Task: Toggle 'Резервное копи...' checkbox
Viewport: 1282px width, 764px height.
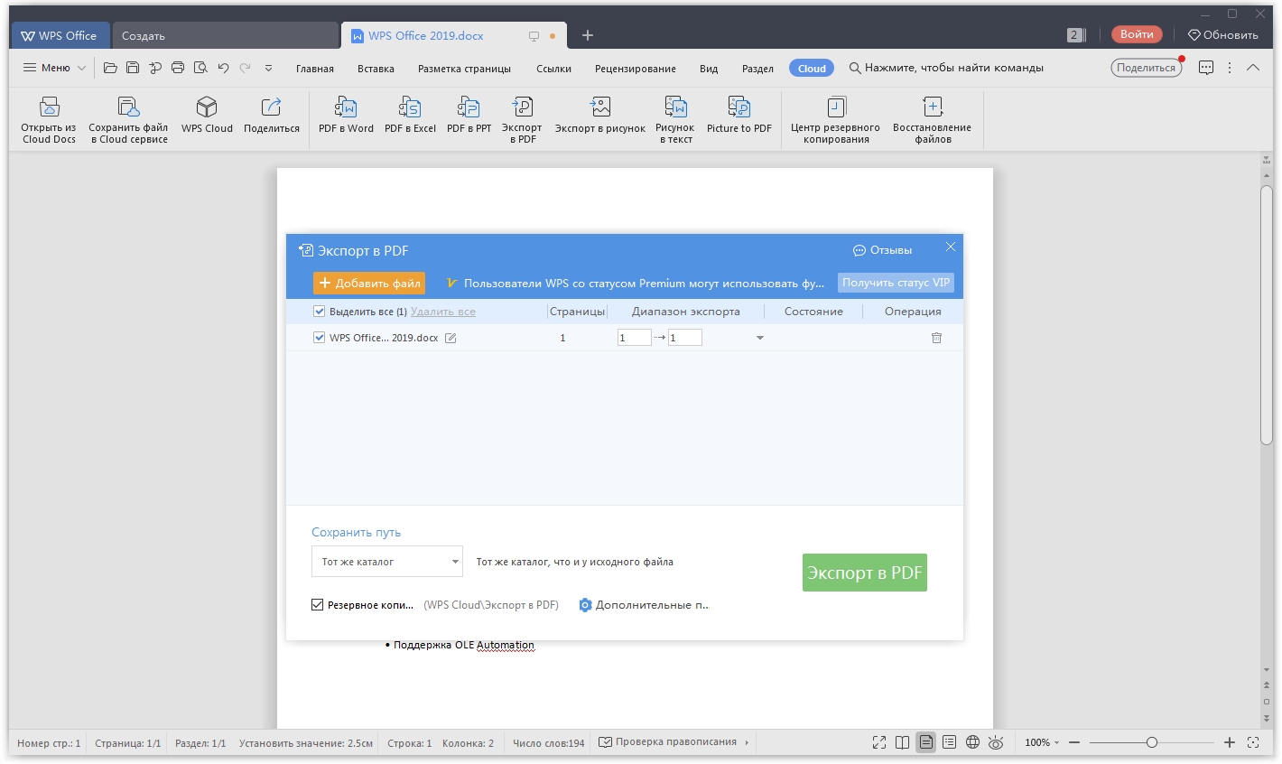Action: (x=317, y=605)
